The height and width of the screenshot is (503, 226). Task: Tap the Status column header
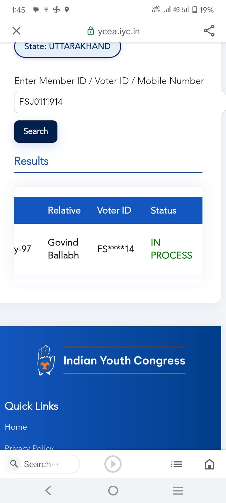pyautogui.click(x=164, y=210)
